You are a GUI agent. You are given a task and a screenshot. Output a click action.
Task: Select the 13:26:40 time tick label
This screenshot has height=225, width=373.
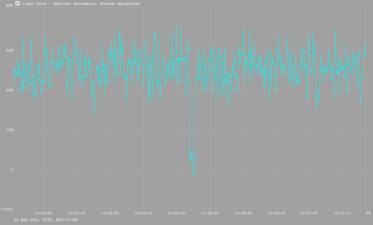tap(244, 213)
